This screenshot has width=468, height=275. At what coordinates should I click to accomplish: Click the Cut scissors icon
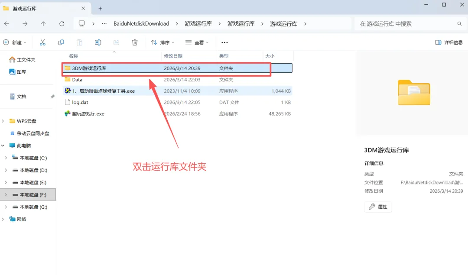click(x=42, y=42)
